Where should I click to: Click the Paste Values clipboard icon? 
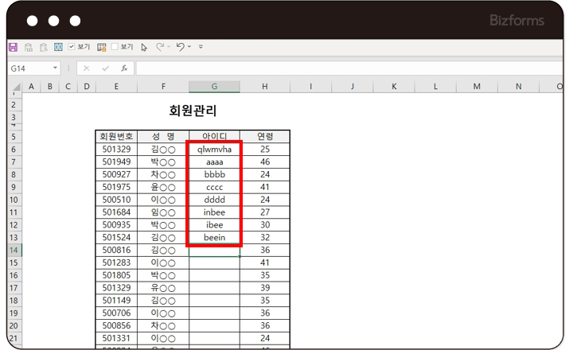(x=29, y=47)
